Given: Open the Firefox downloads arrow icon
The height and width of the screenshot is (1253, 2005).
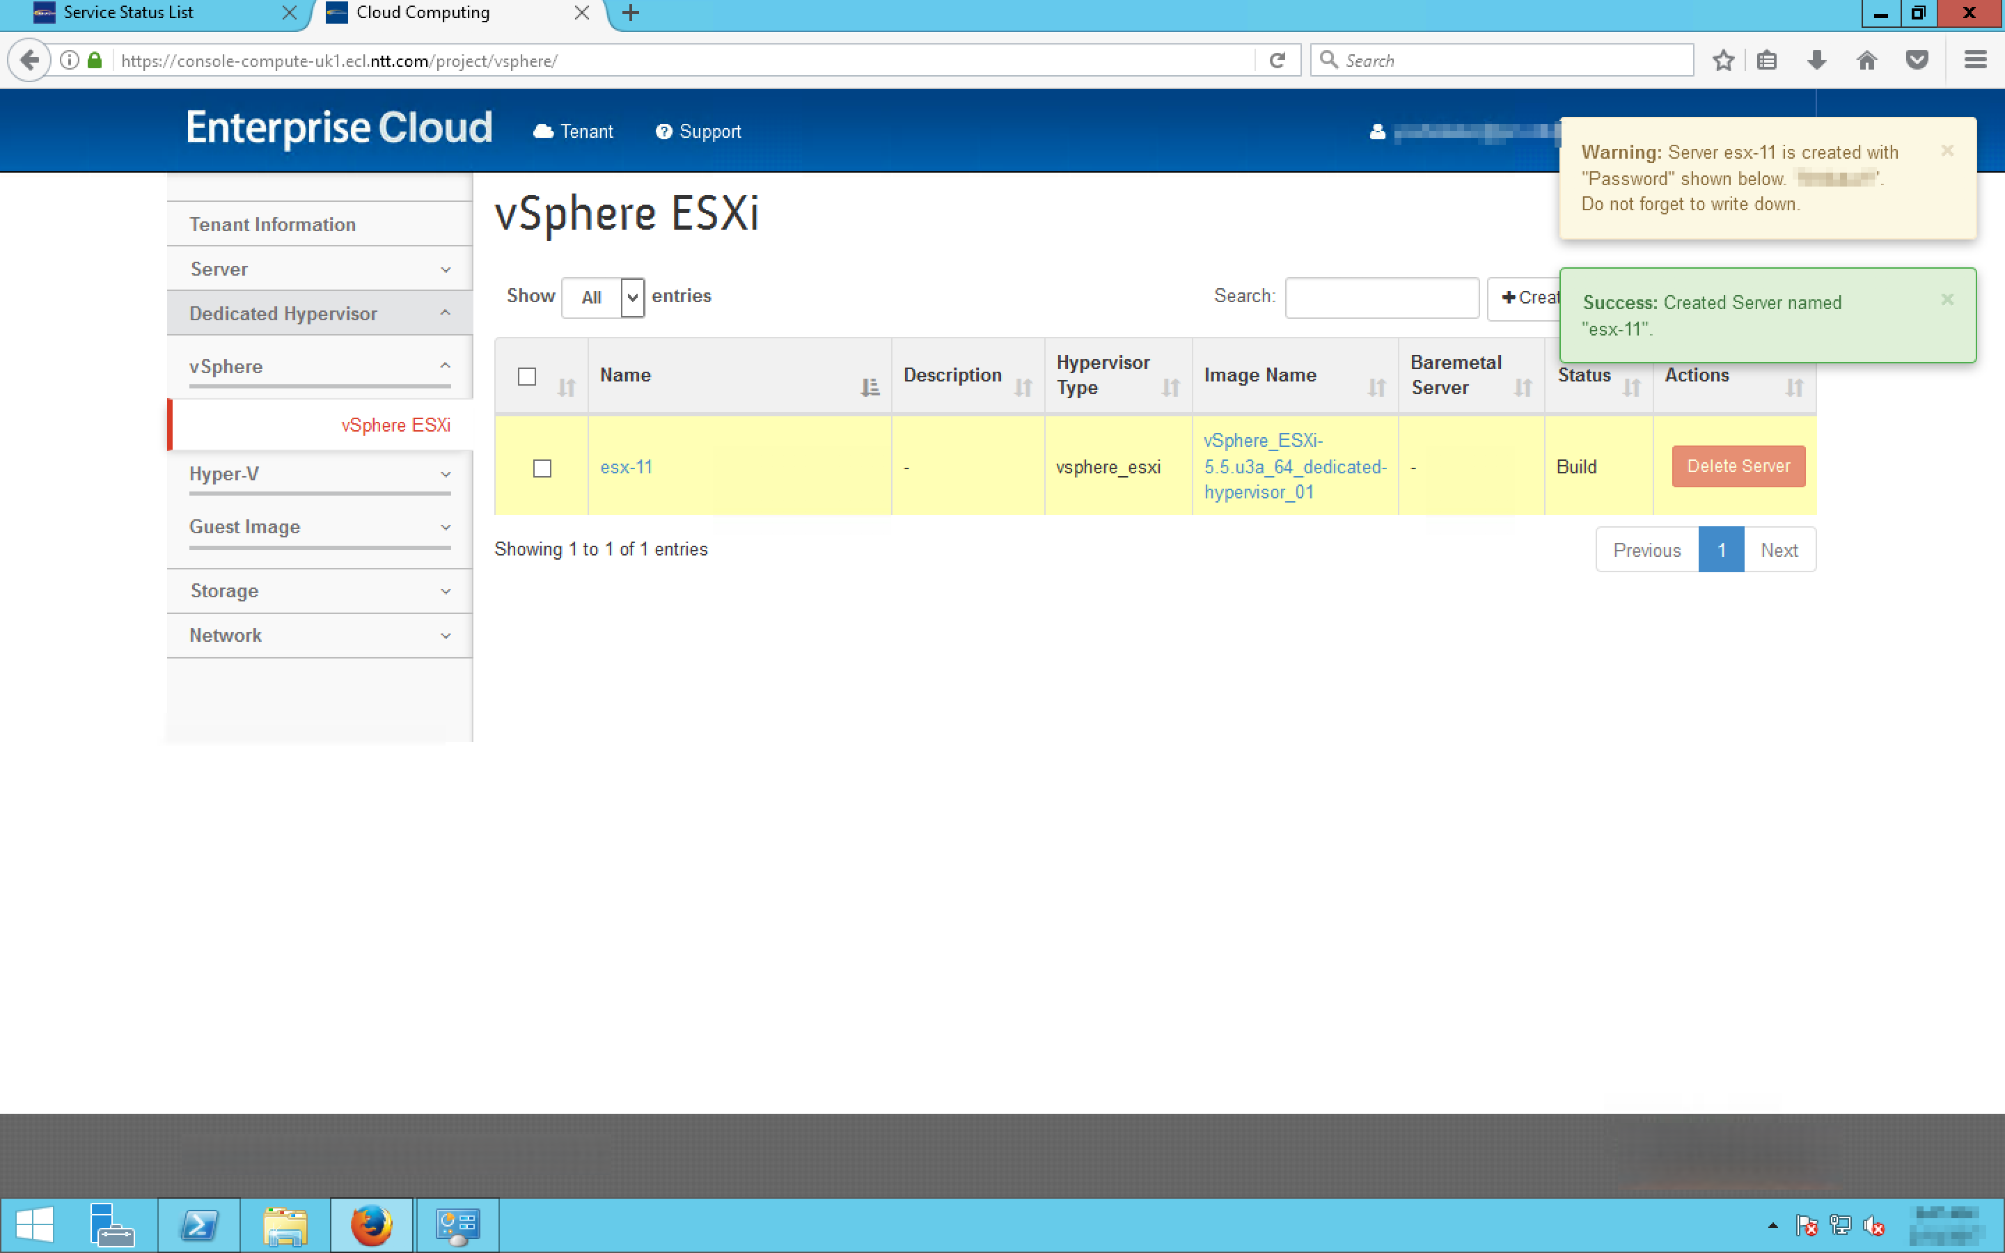Looking at the screenshot, I should tap(1816, 61).
